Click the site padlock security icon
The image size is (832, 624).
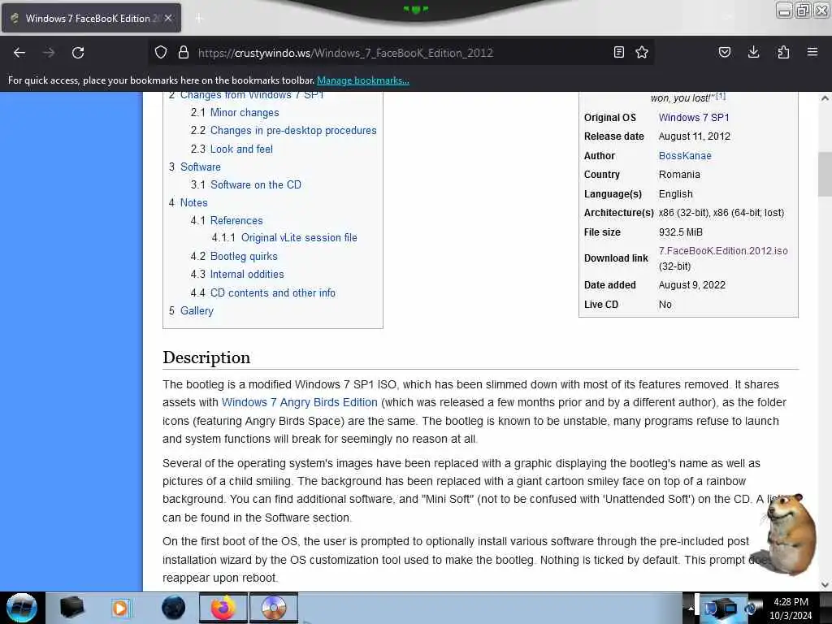(184, 52)
